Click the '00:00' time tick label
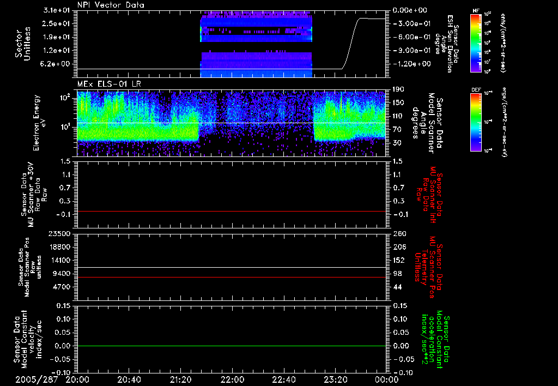 [386, 379]
